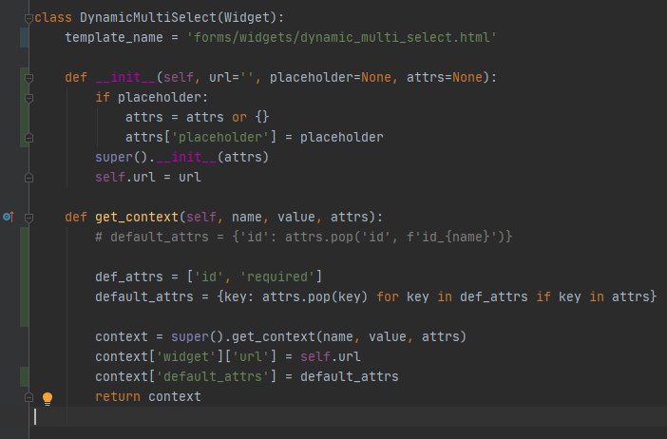
Task: Click the get_context method name in def line
Action: (137, 217)
